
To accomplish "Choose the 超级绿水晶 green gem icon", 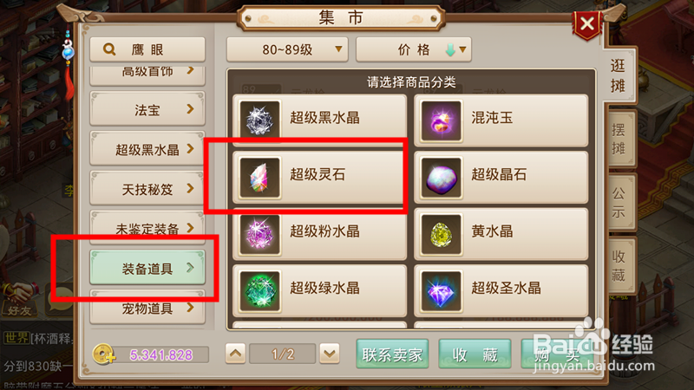I will (x=259, y=291).
